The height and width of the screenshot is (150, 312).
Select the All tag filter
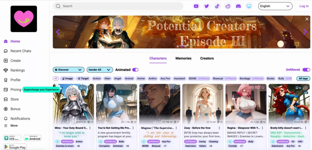(x=56, y=78)
